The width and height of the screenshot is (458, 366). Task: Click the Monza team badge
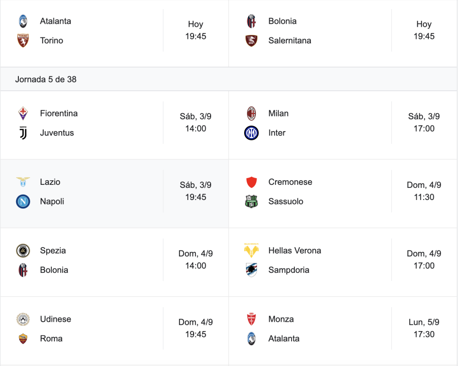[x=251, y=319]
